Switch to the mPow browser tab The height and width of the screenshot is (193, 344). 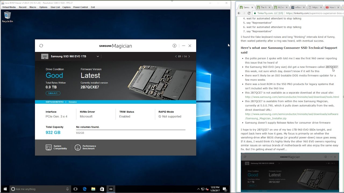298,8
